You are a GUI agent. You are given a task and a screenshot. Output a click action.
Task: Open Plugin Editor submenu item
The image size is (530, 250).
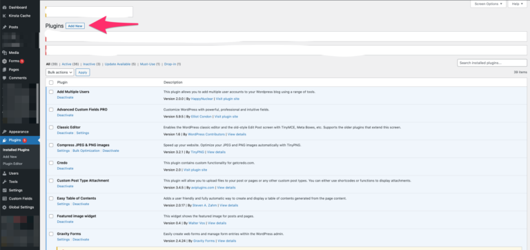[12, 164]
